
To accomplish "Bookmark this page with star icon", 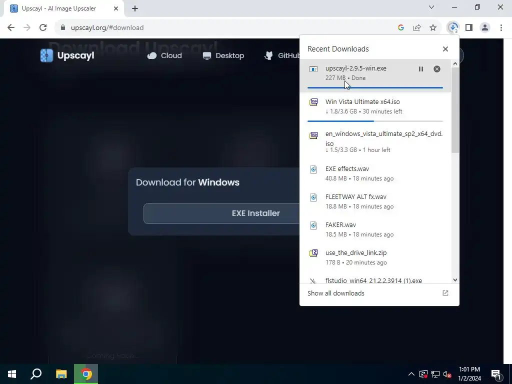I will coord(433,28).
